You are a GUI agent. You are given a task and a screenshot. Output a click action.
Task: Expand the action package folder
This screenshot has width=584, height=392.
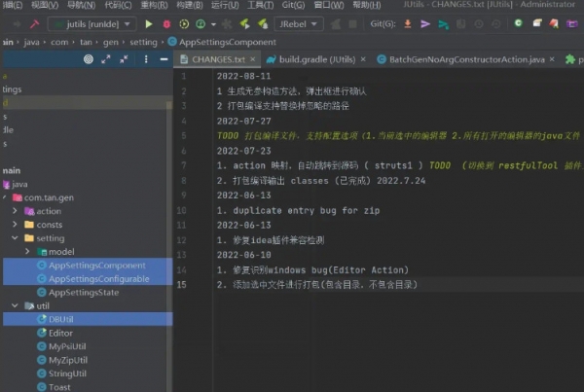[15, 211]
